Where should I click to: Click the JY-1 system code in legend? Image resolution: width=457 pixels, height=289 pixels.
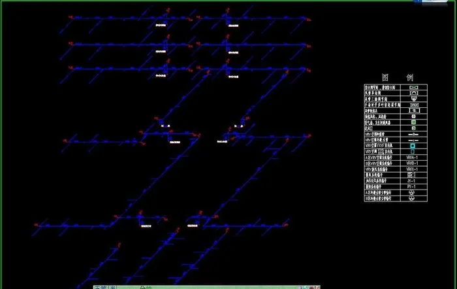(412, 181)
